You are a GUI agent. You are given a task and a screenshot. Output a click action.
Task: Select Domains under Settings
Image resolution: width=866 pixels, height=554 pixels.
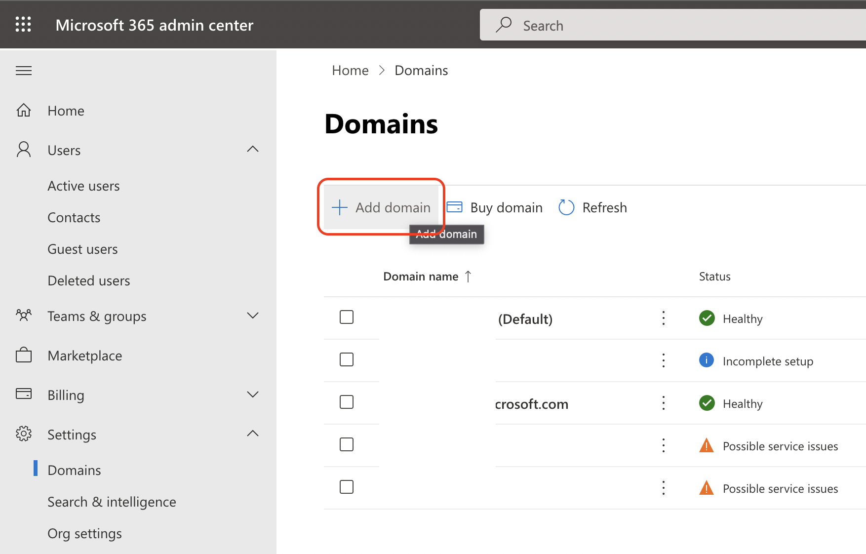(x=74, y=471)
